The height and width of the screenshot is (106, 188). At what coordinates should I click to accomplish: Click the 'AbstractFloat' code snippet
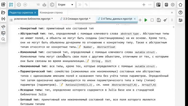tap(106, 47)
